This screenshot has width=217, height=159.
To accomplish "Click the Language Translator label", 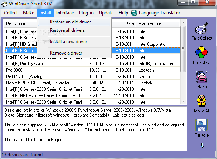I will (160, 13).
